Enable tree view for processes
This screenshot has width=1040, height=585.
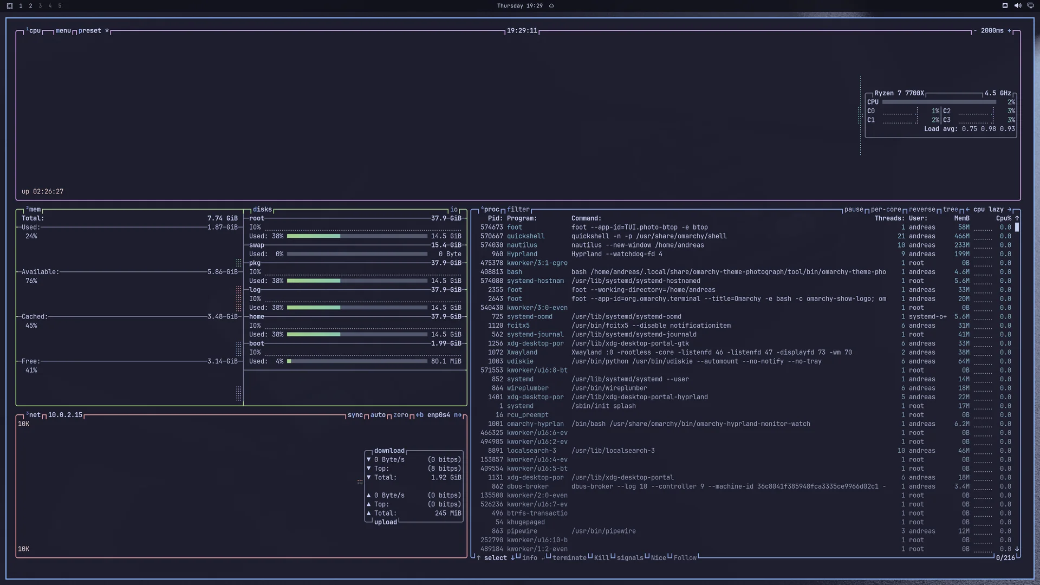click(950, 210)
